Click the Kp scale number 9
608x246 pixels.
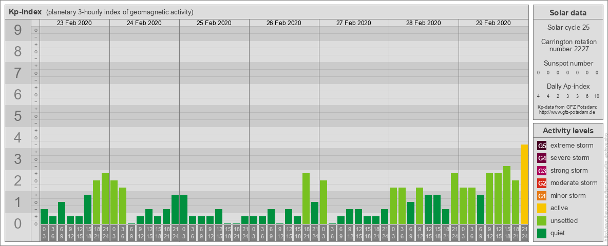(17, 30)
